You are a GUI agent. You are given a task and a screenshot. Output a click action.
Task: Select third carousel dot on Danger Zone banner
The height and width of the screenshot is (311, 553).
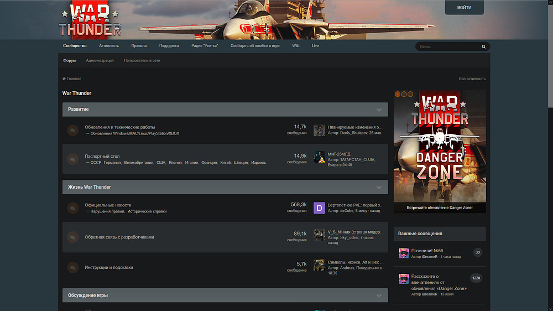410,94
